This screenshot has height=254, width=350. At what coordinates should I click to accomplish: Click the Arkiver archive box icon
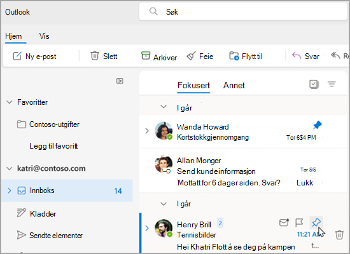pyautogui.click(x=146, y=55)
